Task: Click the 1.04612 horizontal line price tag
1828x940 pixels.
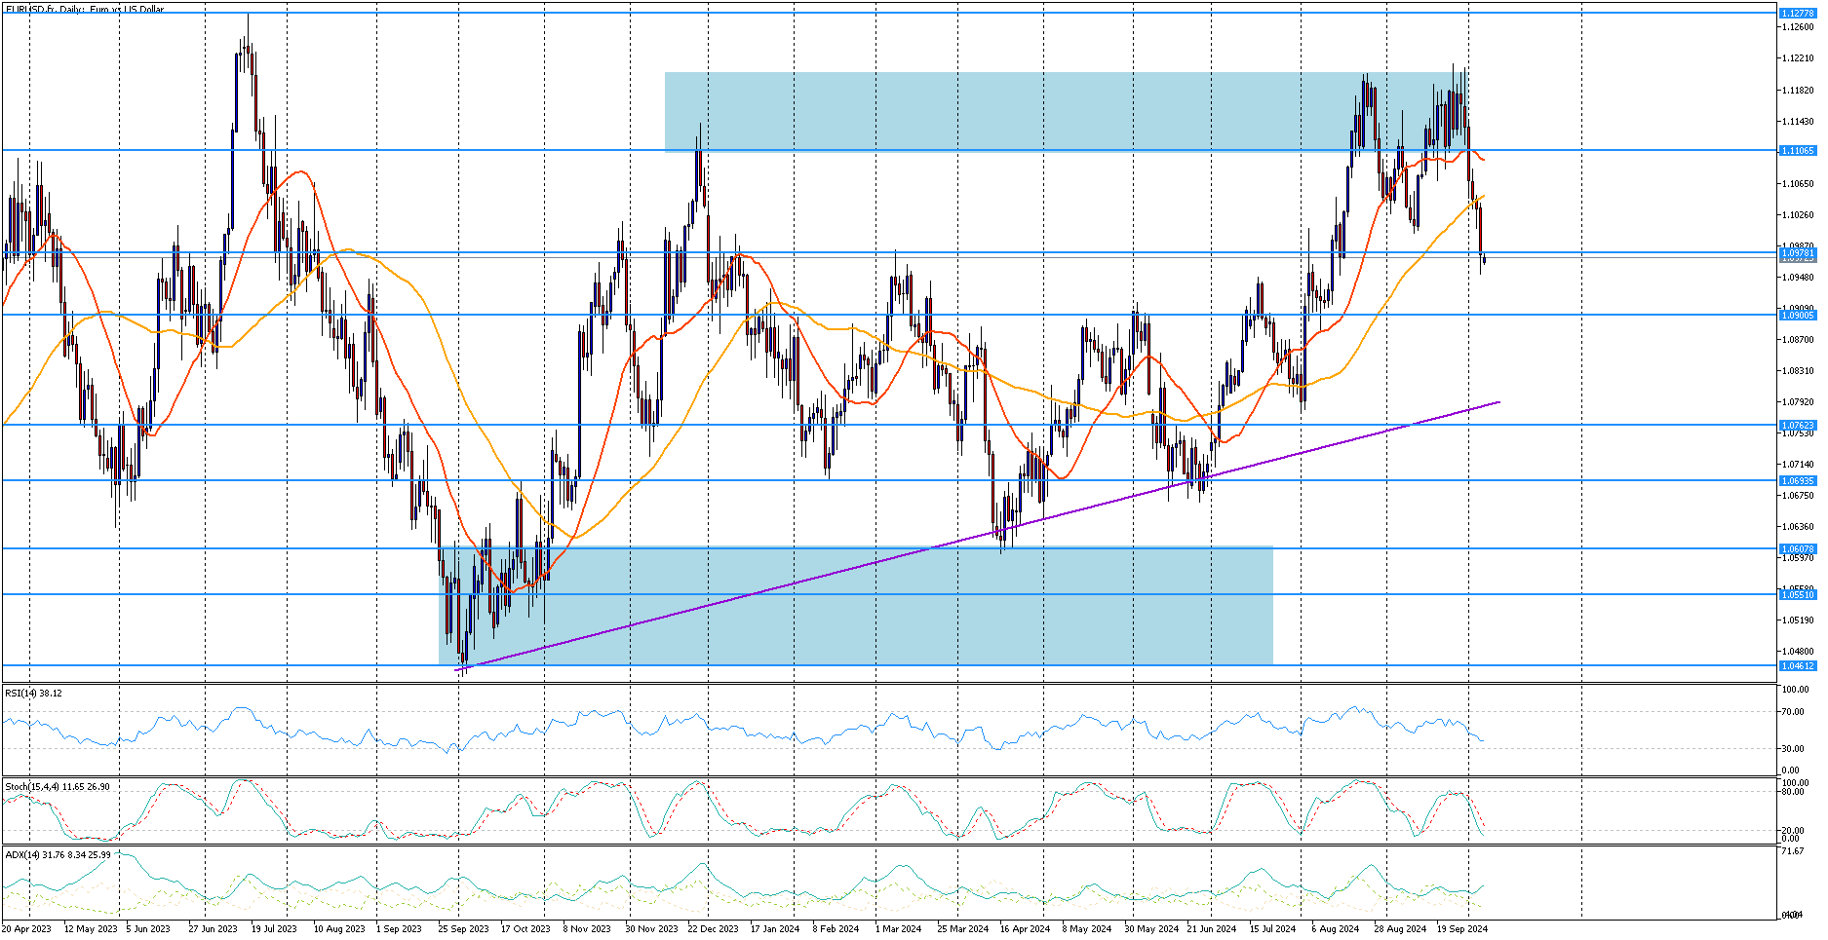Action: (x=1798, y=665)
